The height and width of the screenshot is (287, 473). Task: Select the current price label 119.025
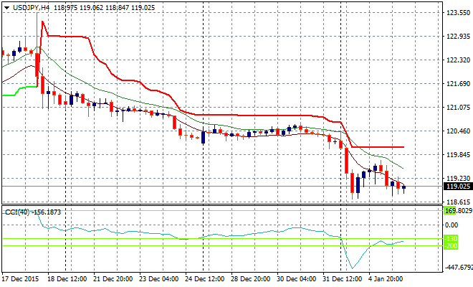tap(458, 187)
